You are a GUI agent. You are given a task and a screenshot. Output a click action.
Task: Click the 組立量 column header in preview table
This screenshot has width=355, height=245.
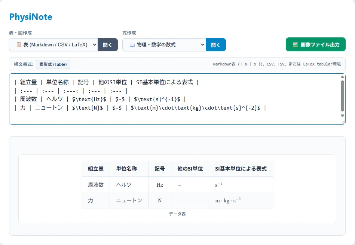pos(96,169)
